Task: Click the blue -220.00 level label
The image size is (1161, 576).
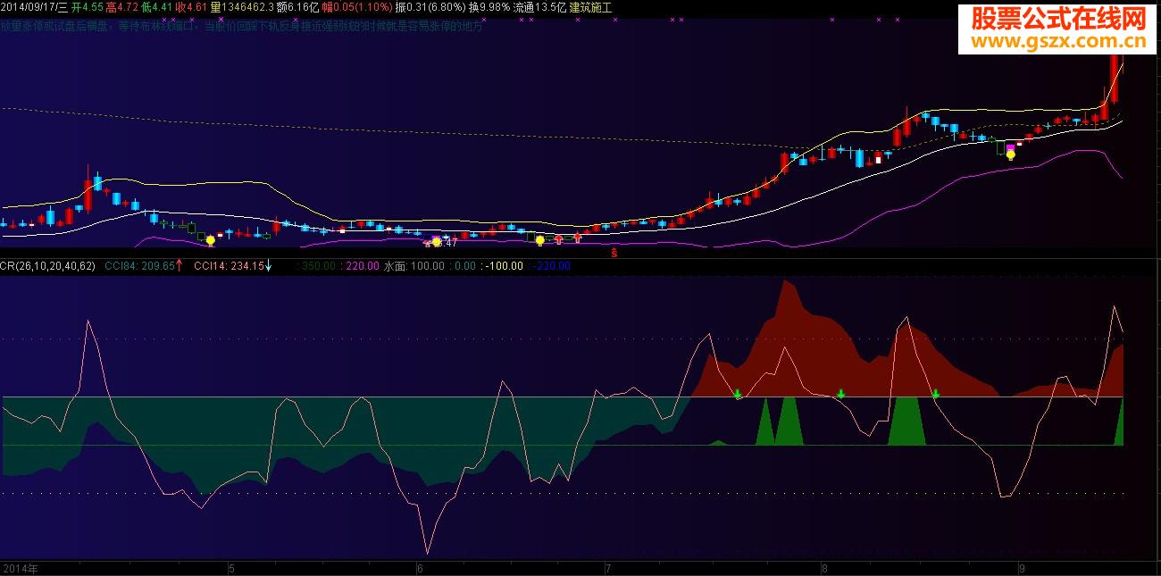Action: pos(551,265)
